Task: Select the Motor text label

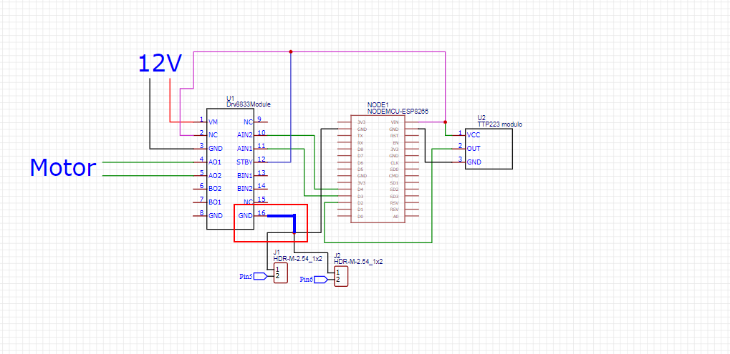Action: coord(63,168)
